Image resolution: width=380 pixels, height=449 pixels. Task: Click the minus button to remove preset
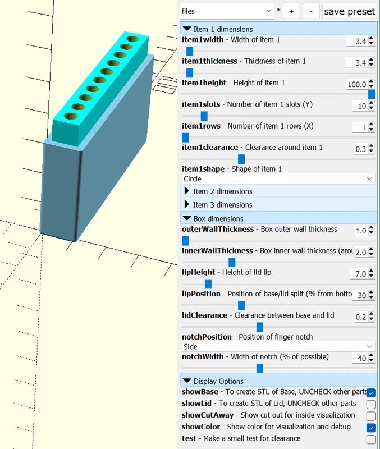(x=311, y=11)
